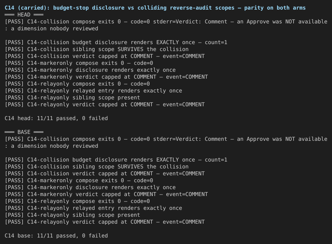Click HEAD's 'sibling scope SURVIVES the collision' line

pyautogui.click(x=96, y=49)
